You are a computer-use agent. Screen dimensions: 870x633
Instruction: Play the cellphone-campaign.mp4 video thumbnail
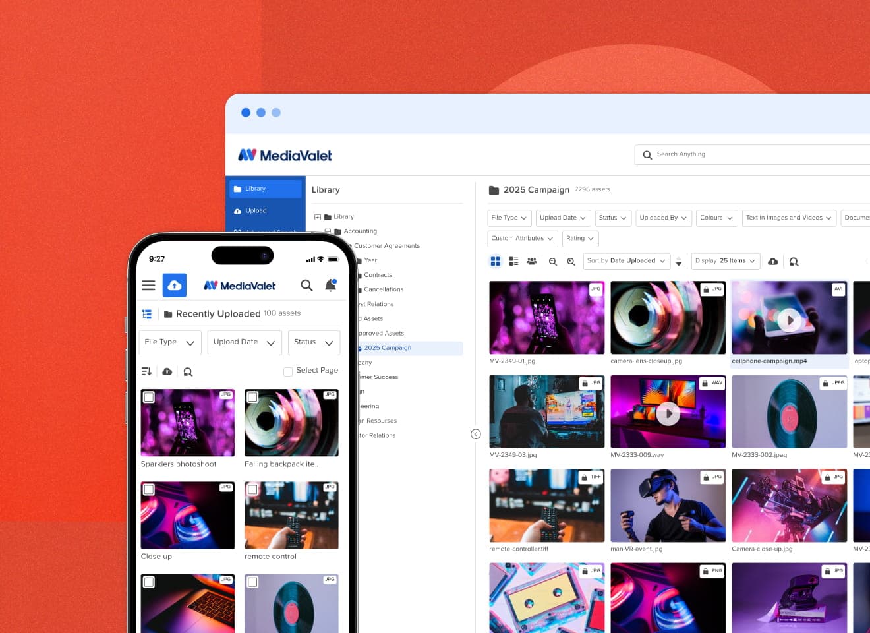pyautogui.click(x=789, y=320)
